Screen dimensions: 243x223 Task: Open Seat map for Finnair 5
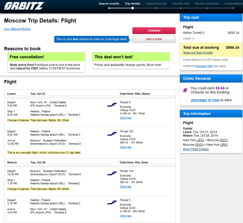pyautogui.click(x=125, y=216)
